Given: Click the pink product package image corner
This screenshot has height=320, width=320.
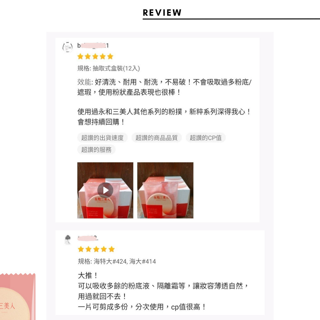Looking at the screenshot, I should point(18,297).
